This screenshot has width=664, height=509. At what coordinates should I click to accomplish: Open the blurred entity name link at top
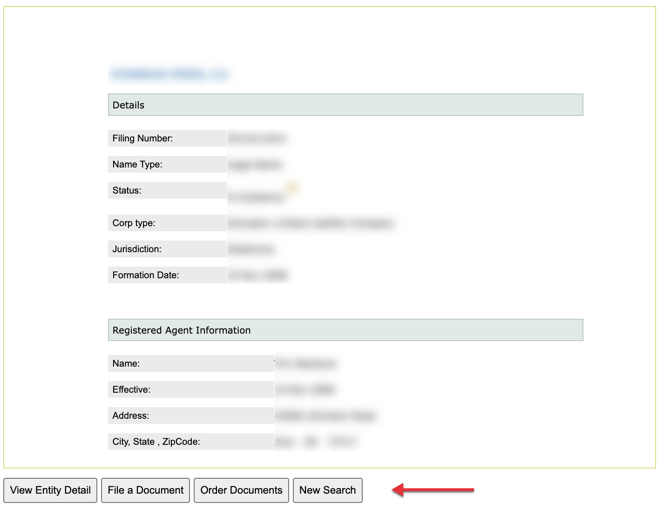pos(169,74)
